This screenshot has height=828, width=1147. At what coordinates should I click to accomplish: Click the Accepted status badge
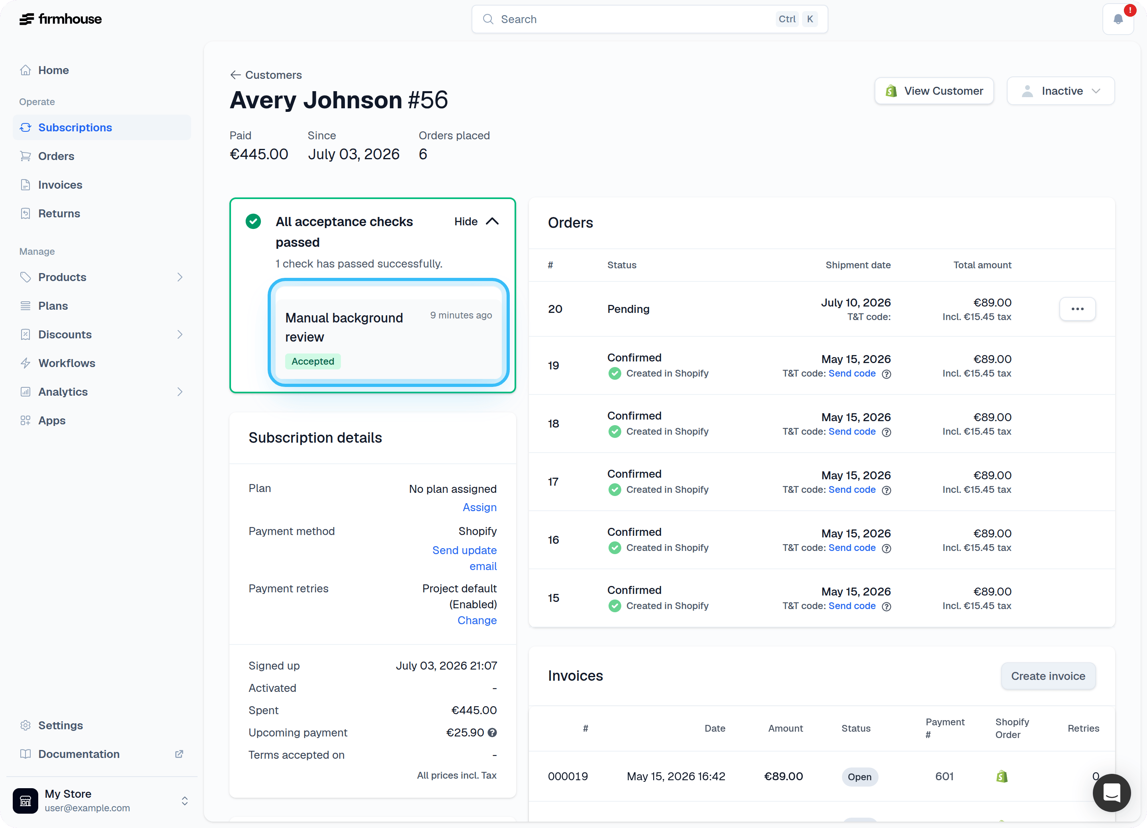(x=313, y=361)
